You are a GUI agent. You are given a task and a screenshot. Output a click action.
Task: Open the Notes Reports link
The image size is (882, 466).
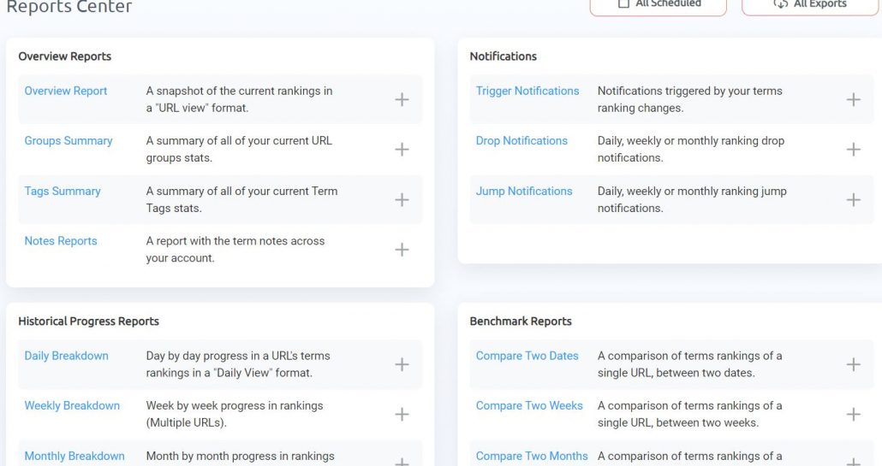click(x=61, y=241)
